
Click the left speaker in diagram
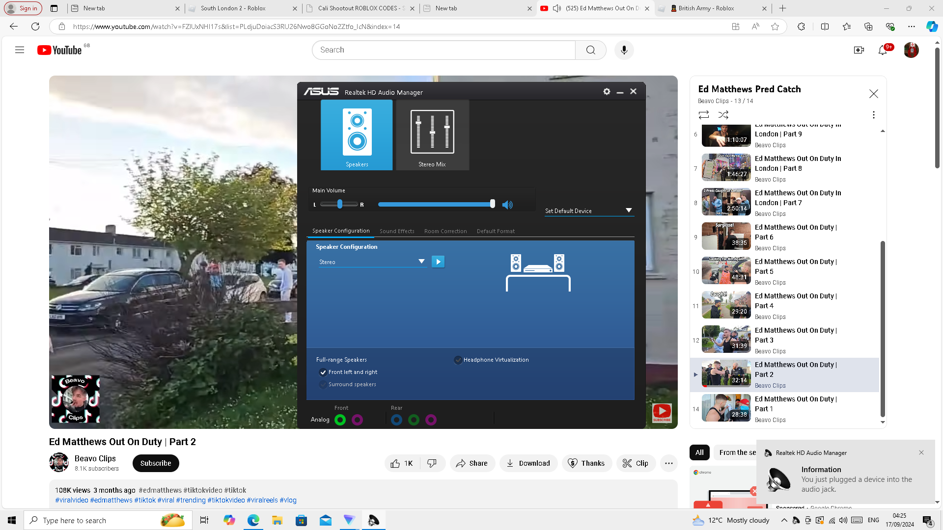pyautogui.click(x=516, y=263)
